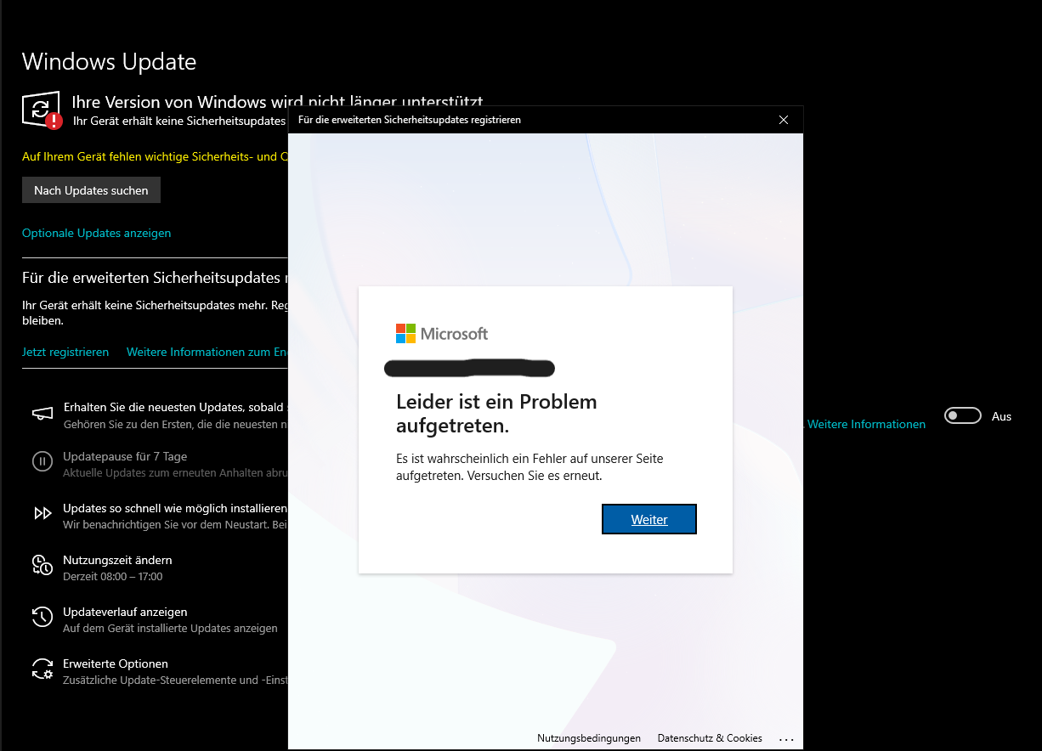Open Weitere Informationen link beside the toggle
The width and height of the screenshot is (1042, 751).
[x=866, y=424]
